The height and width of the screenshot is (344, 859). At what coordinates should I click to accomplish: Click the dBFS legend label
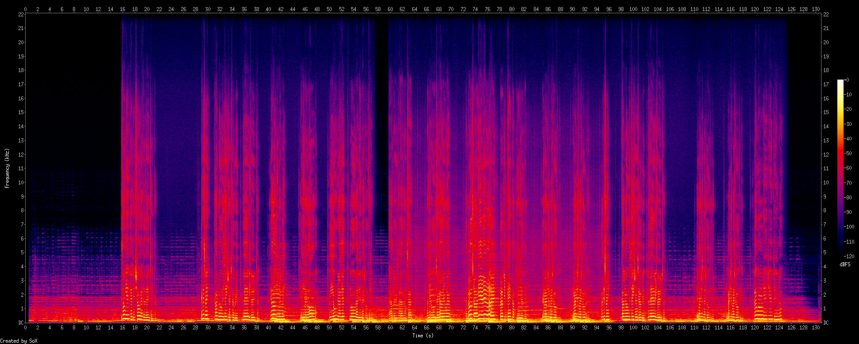pyautogui.click(x=845, y=264)
